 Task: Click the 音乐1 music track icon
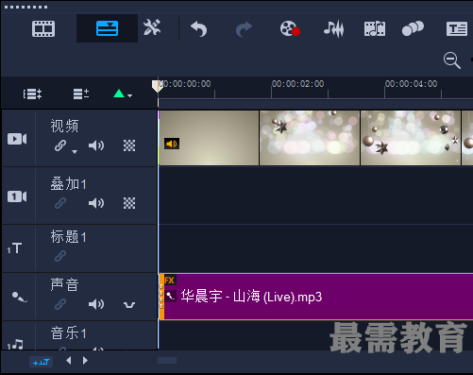(x=15, y=344)
